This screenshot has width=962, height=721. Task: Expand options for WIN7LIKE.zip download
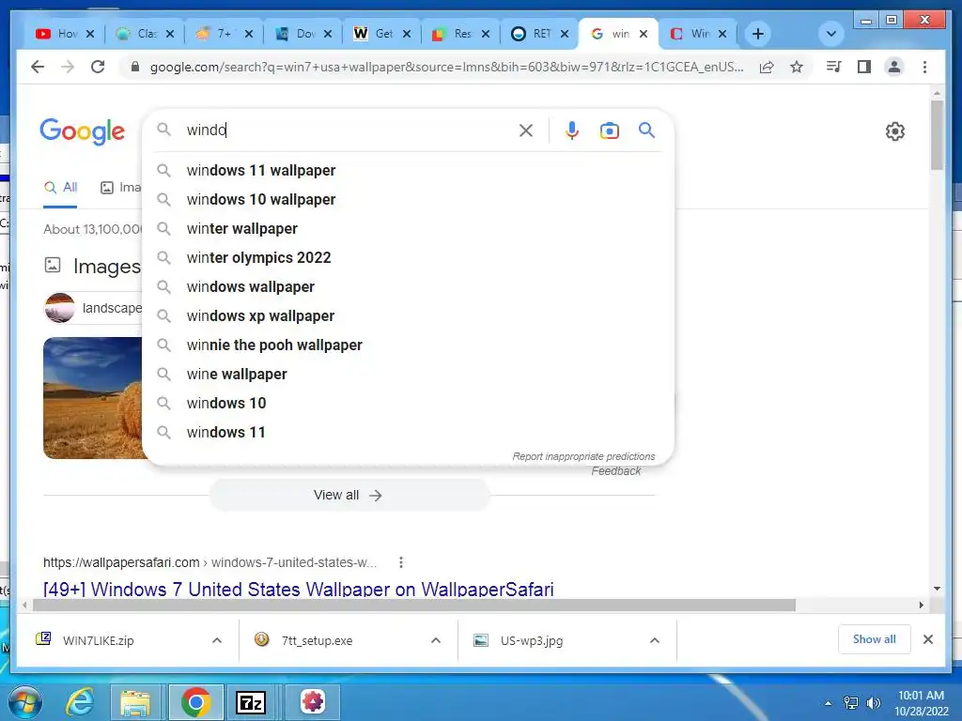(x=217, y=640)
